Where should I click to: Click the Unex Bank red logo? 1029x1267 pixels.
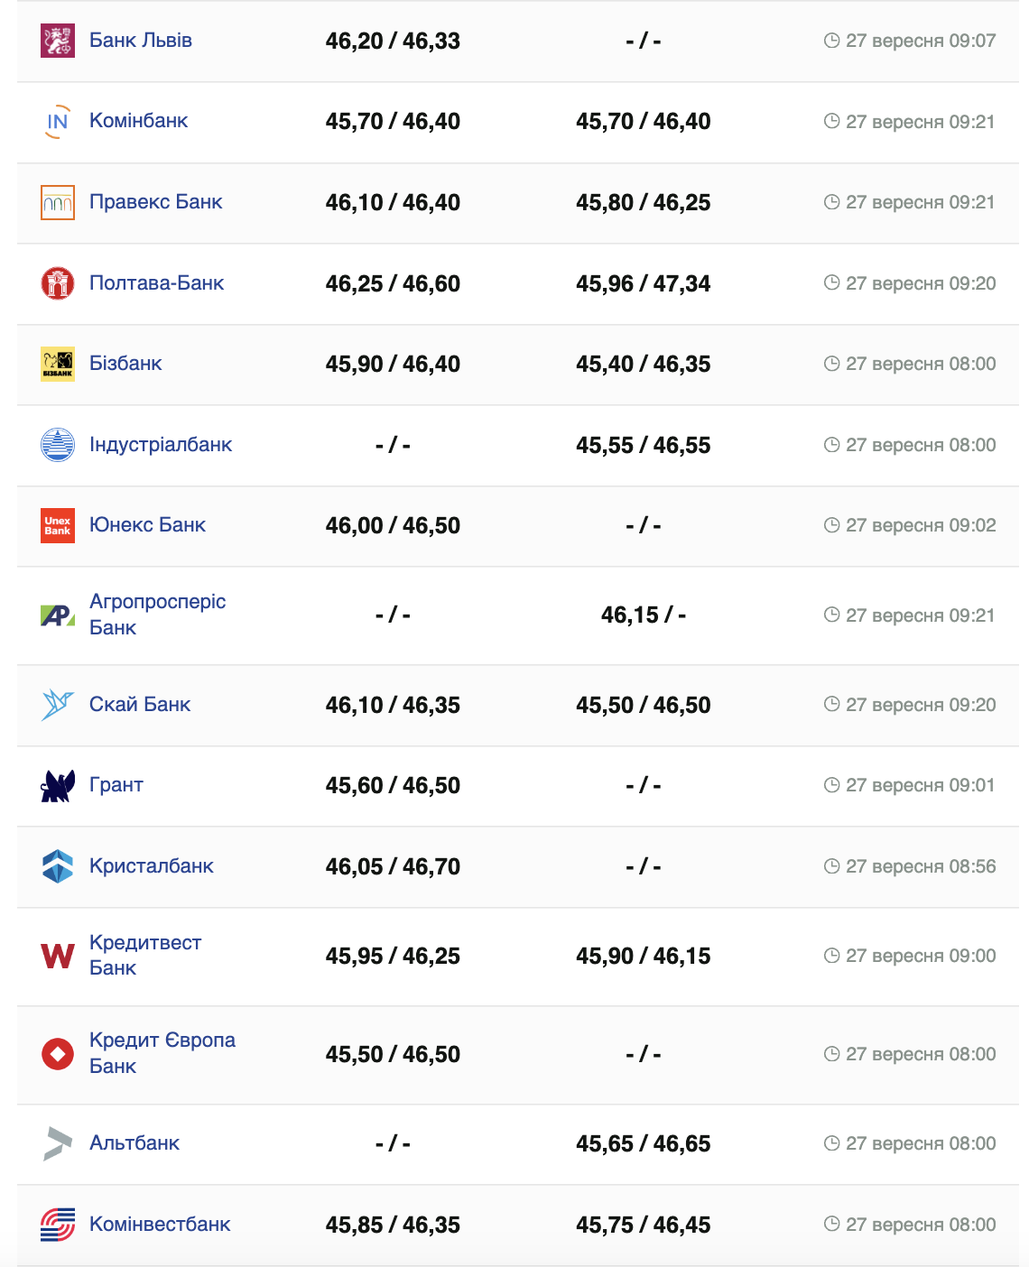click(58, 525)
